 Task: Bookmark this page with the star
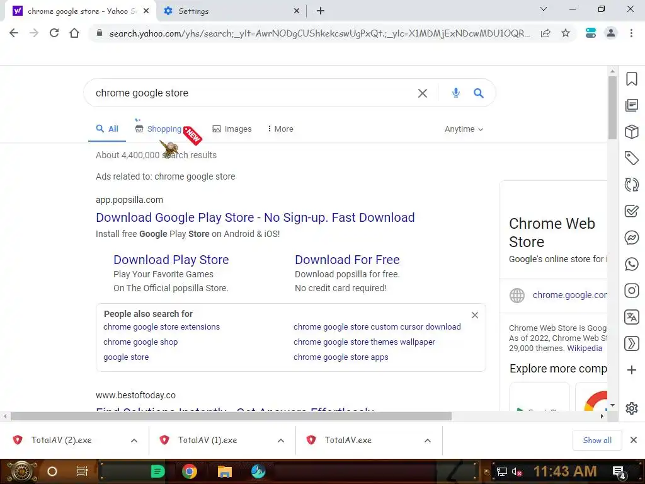pos(566,33)
